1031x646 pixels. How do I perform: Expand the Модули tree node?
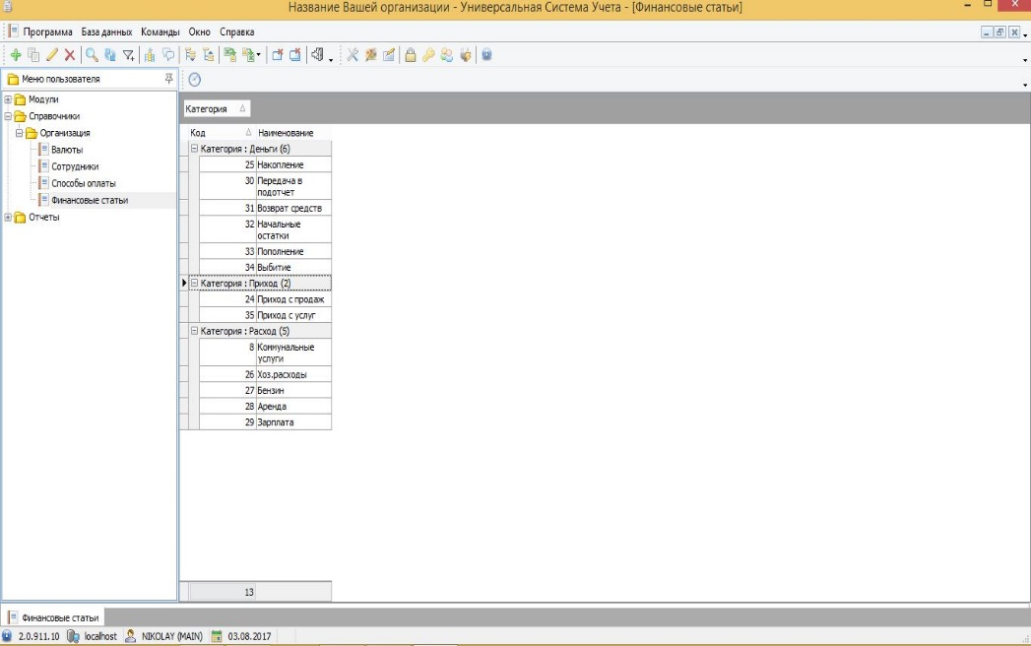[8, 99]
